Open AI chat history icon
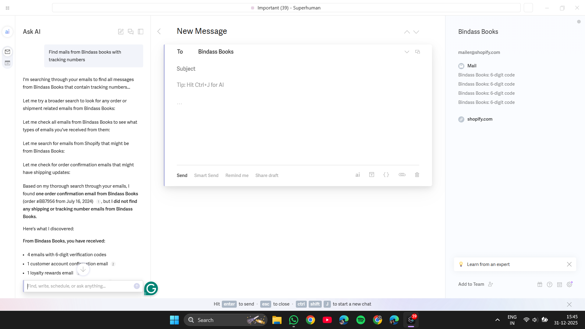 coord(131,32)
